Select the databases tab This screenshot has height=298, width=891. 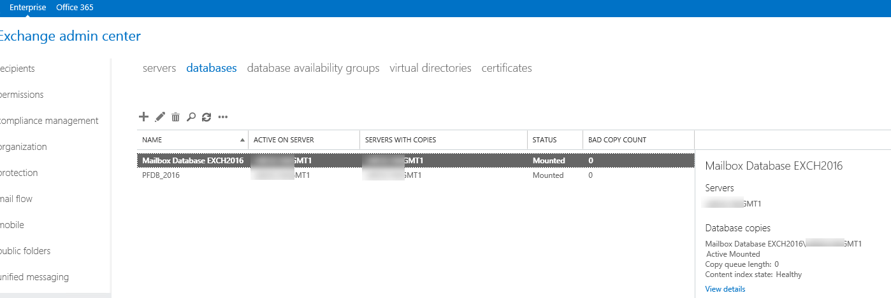[212, 68]
